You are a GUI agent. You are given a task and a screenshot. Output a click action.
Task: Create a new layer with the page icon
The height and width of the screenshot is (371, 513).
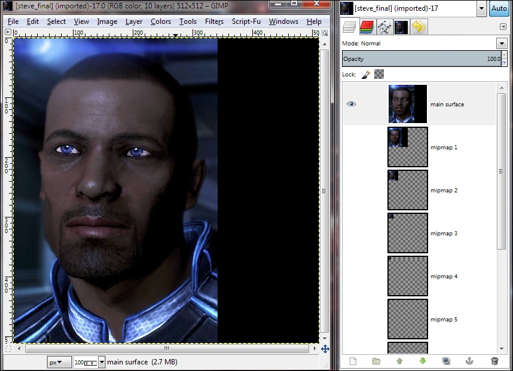pyautogui.click(x=353, y=361)
